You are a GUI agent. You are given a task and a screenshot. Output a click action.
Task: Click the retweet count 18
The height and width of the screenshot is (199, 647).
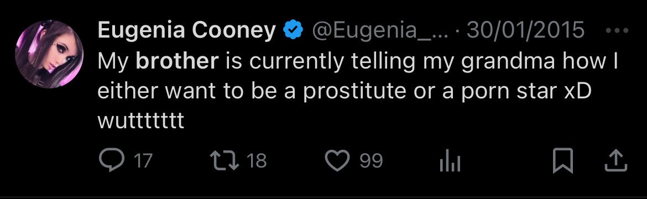257,161
